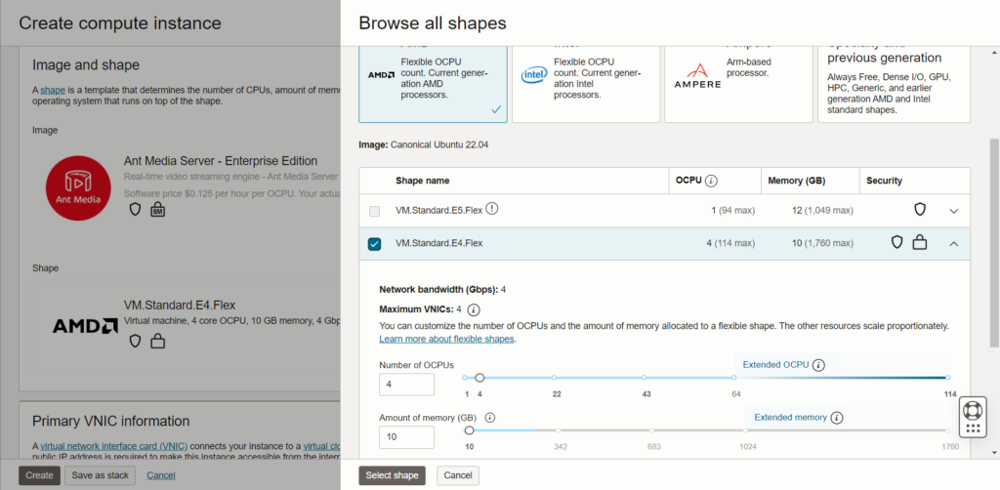The image size is (1000, 490).
Task: Click the Select shape button
Action: (x=392, y=475)
